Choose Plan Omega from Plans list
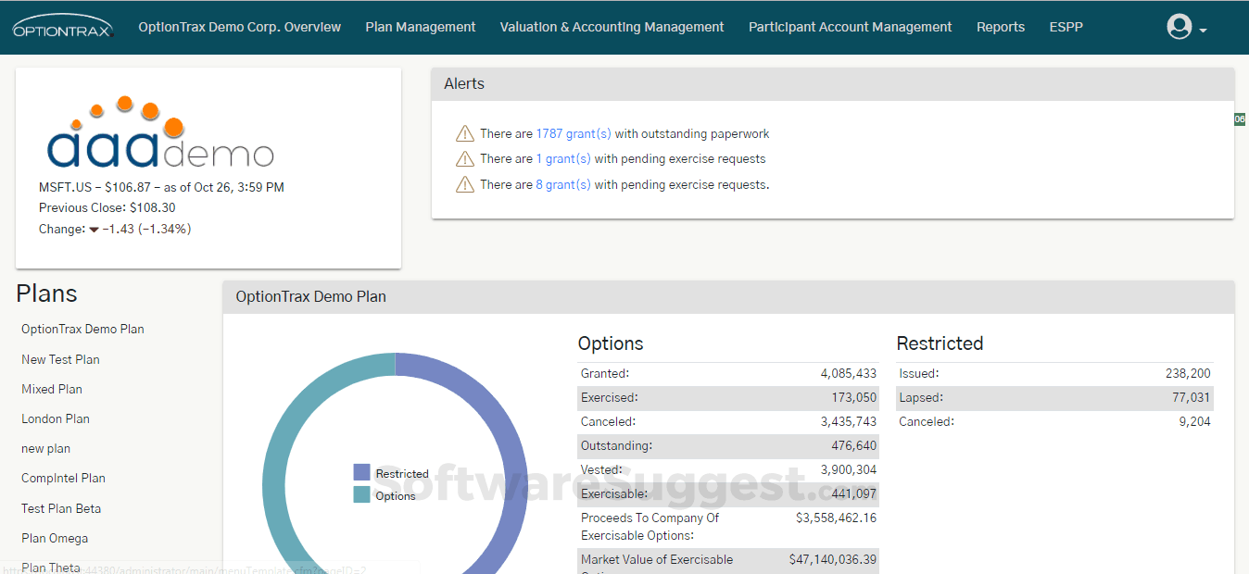This screenshot has width=1249, height=574. (55, 538)
